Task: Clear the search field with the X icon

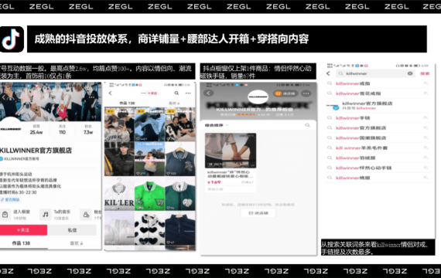Action: click(410, 73)
